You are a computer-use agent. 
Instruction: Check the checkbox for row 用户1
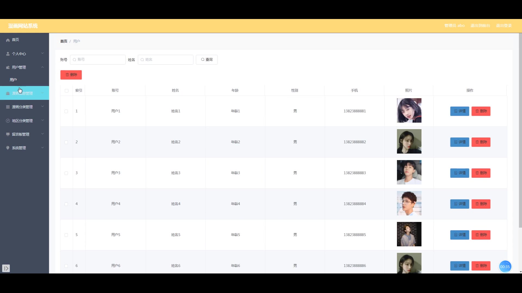point(66,111)
